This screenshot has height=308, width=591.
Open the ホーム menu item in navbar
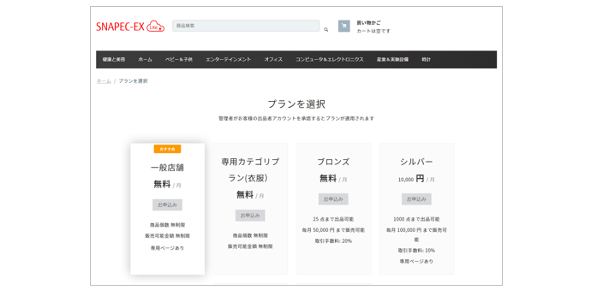pyautogui.click(x=145, y=60)
